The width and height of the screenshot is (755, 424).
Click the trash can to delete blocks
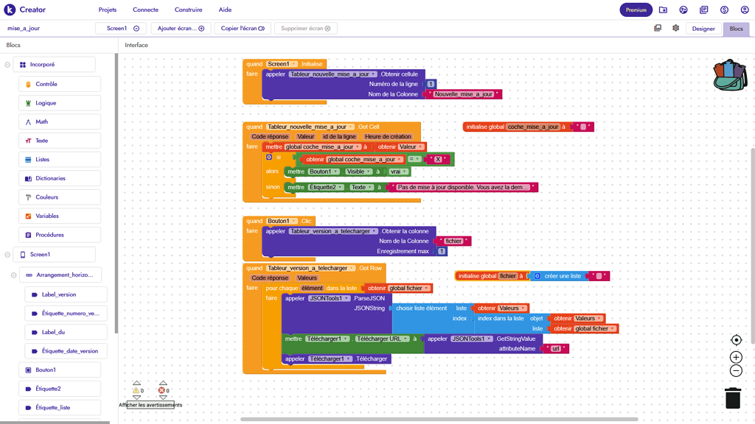point(732,397)
